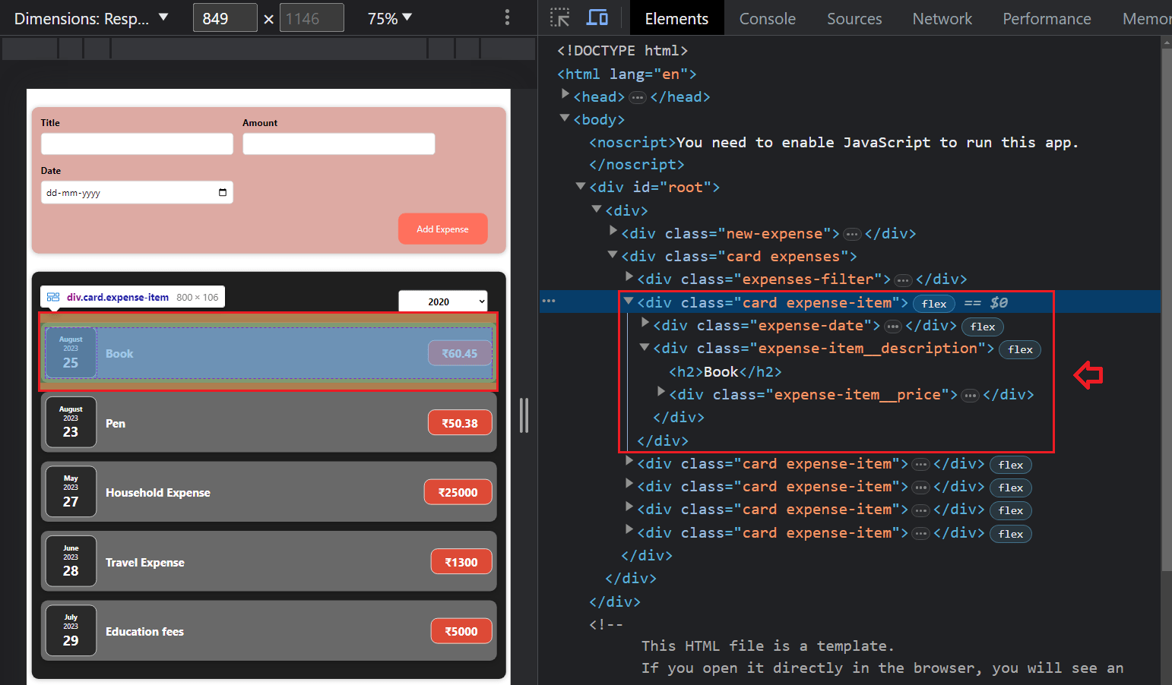Open DevTools customize menu (vertical dots icon)
This screenshot has height=685, width=1172.
[507, 17]
